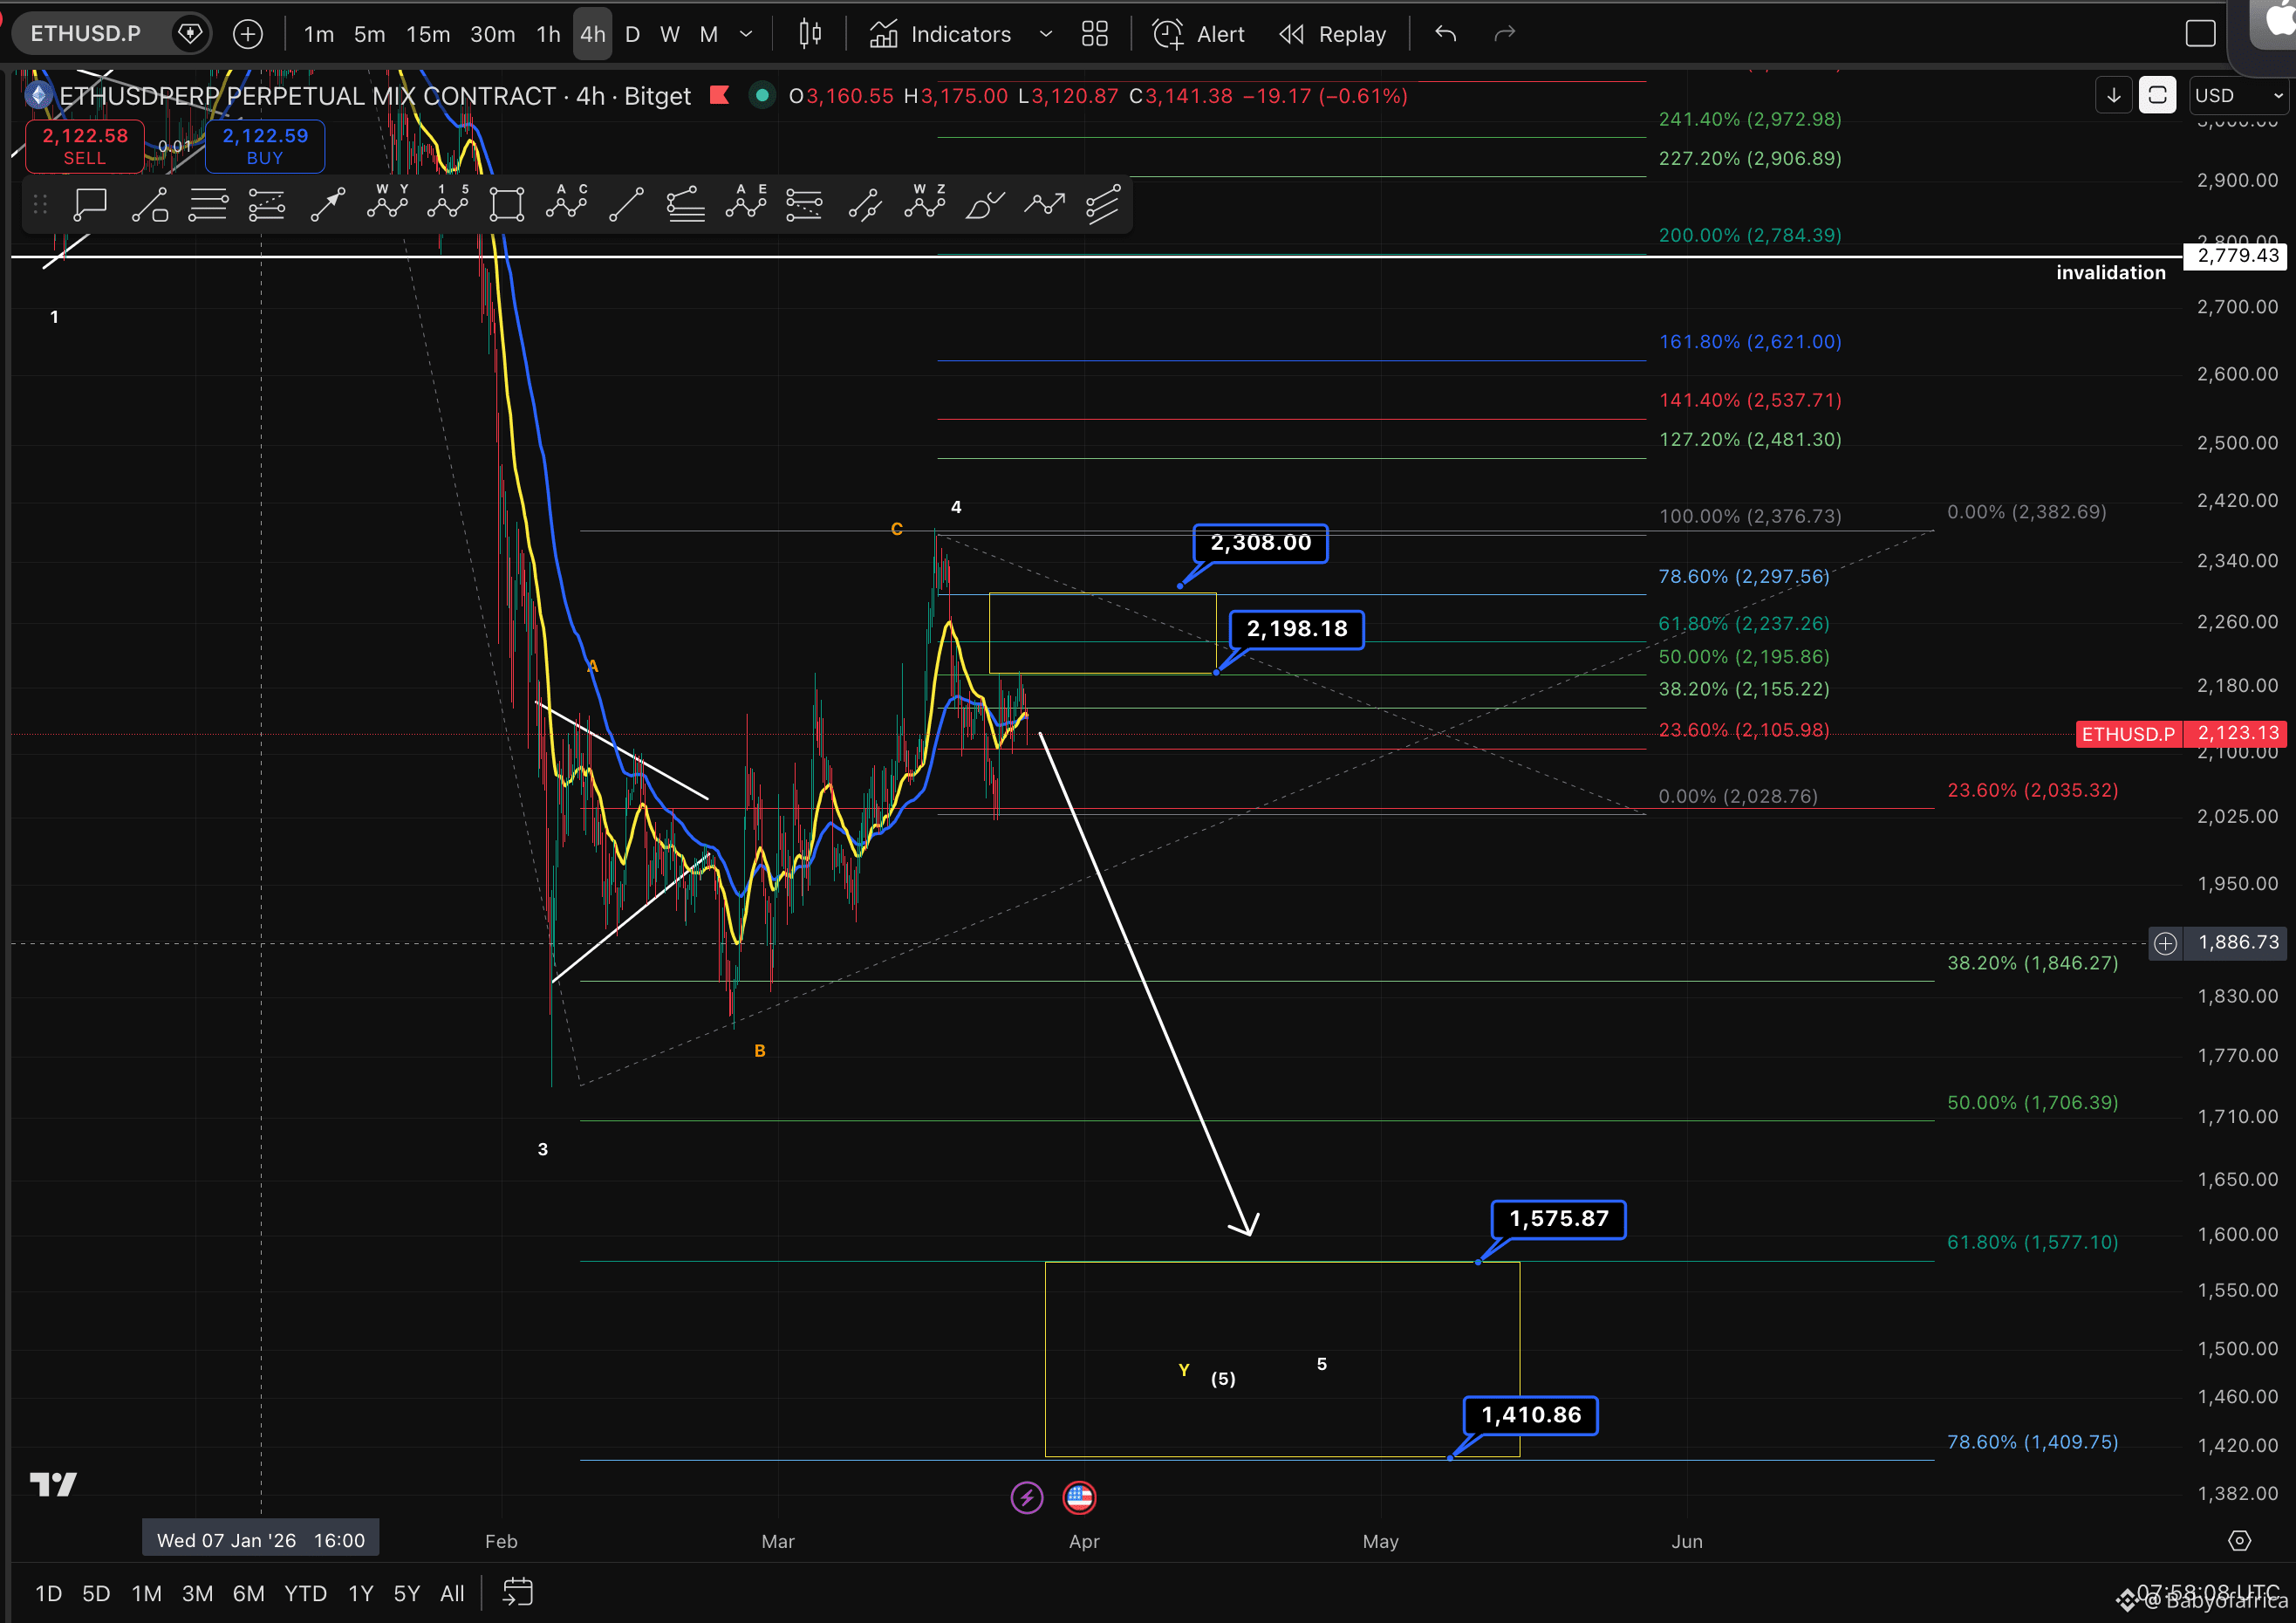This screenshot has width=2296, height=1623.
Task: Select the line-with-rectangle drawing tool
Action: point(149,204)
